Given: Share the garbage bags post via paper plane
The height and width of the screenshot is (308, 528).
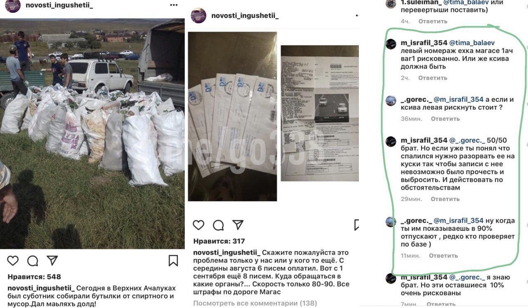Looking at the screenshot, I should point(52,261).
